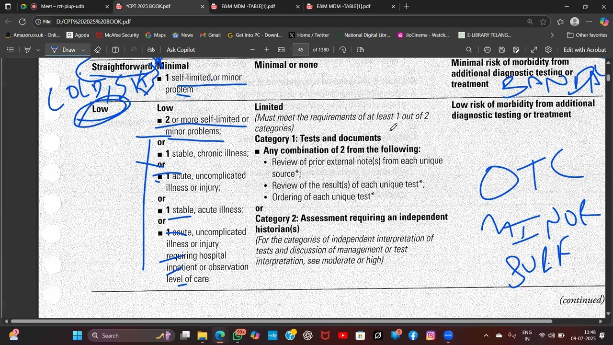This screenshot has height=345, width=613.
Task: Click the horizontal scrollbar at bottom
Action: 281,321
